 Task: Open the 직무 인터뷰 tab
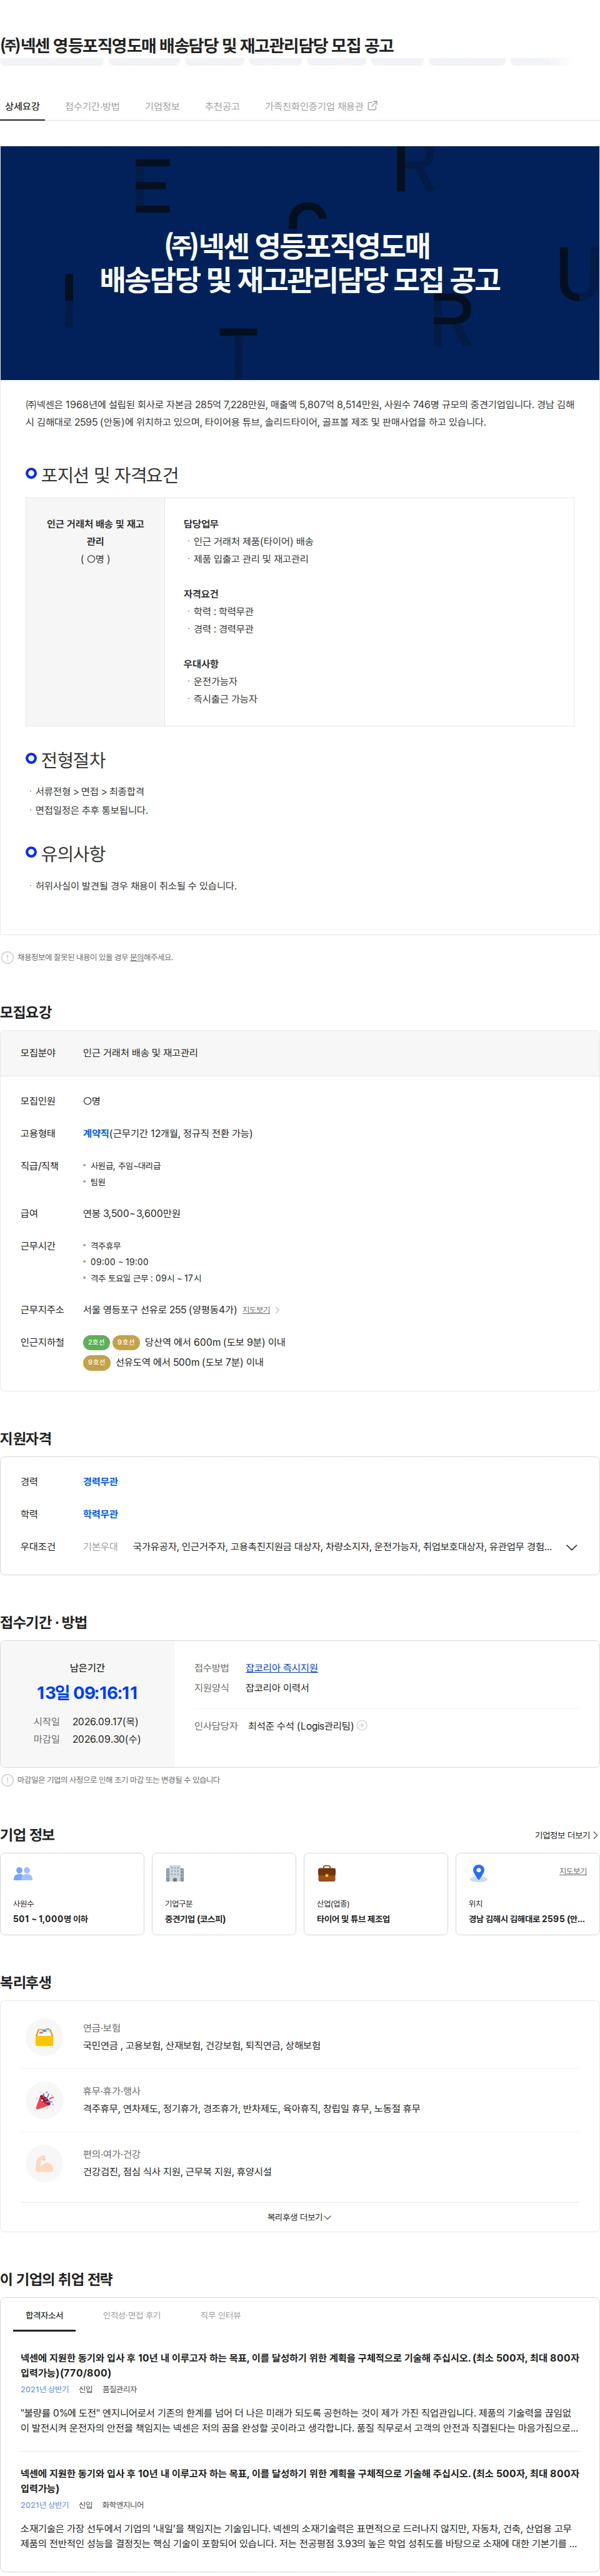pyautogui.click(x=220, y=2315)
